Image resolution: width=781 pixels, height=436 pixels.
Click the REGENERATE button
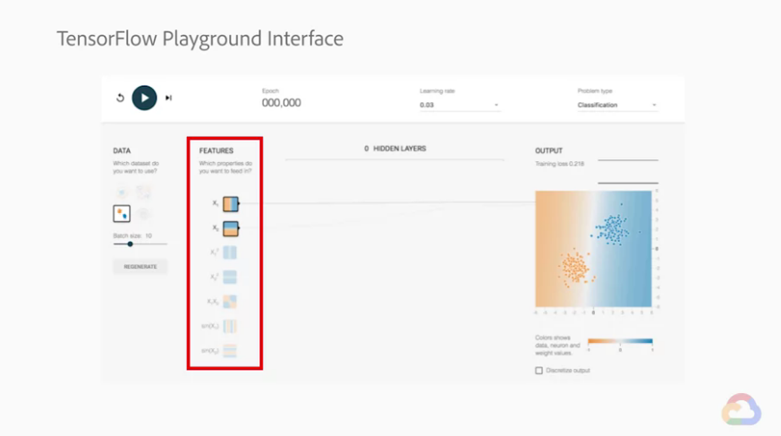140,267
